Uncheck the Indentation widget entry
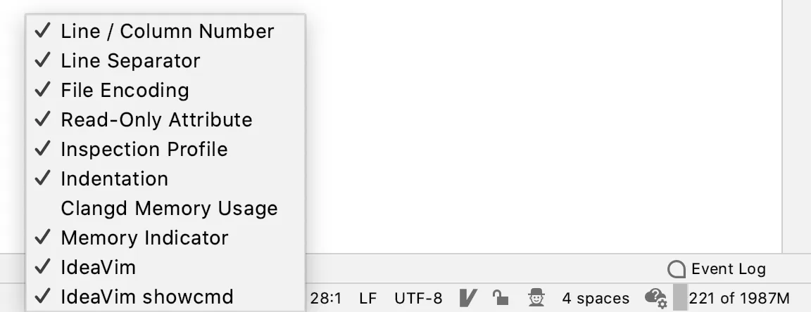 coord(114,179)
